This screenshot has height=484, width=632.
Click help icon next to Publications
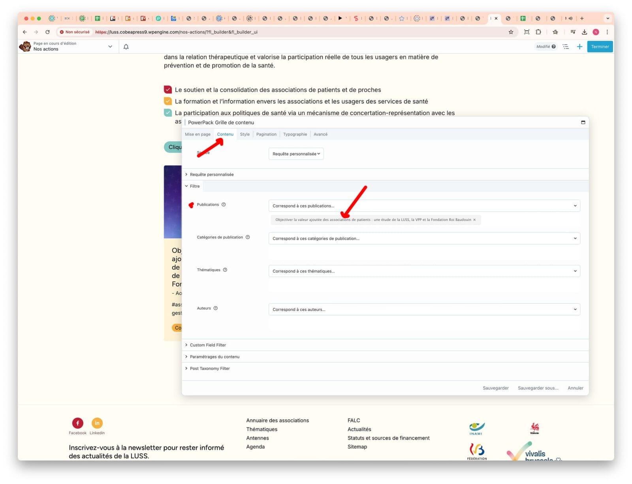tap(224, 205)
